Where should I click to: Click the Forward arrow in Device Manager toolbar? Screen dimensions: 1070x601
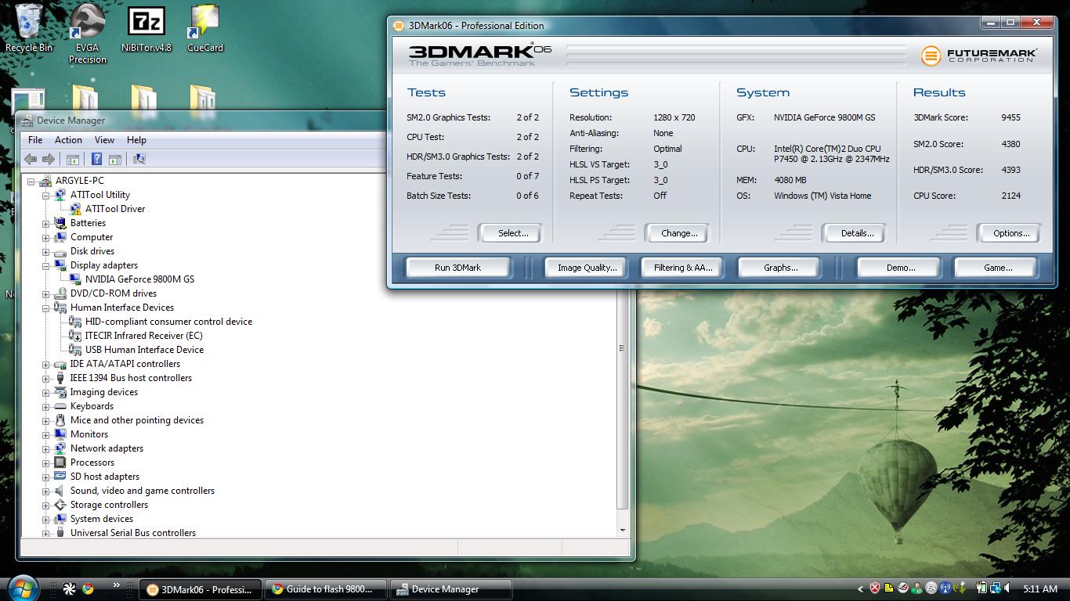[x=48, y=159]
